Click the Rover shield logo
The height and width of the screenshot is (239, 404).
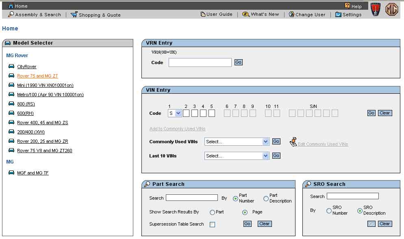click(x=376, y=9)
